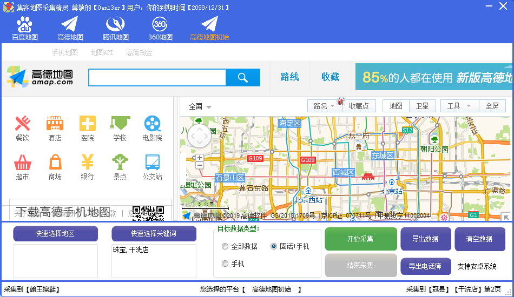This screenshot has height=297, width=514.
Task: Select the 腾讯地图 platform icon
Action: tap(115, 29)
